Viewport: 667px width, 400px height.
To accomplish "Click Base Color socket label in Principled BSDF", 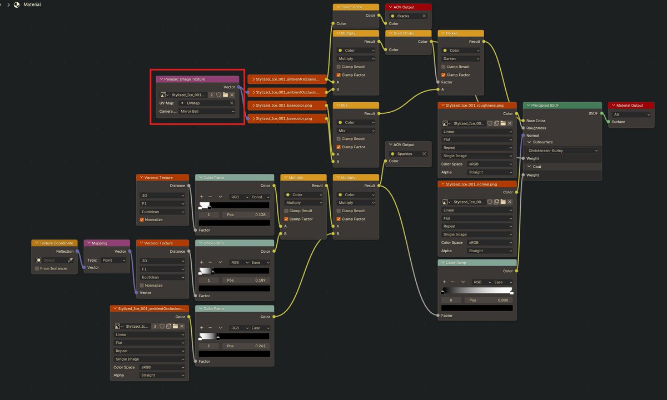I will tap(536, 121).
